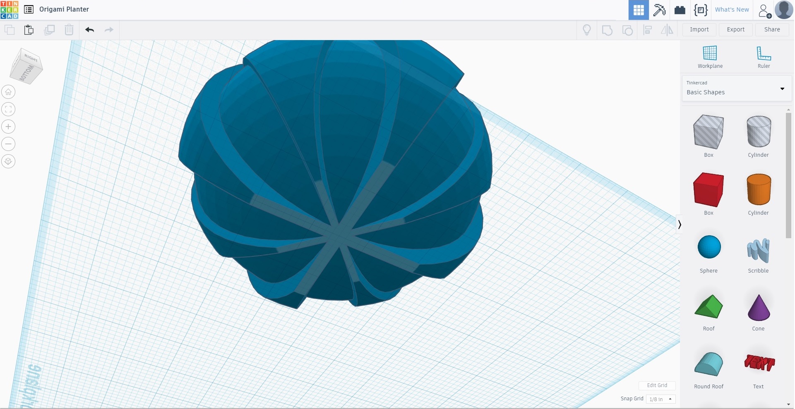Toggle orthographic perspective view
This screenshot has width=795, height=409.
coord(8,161)
